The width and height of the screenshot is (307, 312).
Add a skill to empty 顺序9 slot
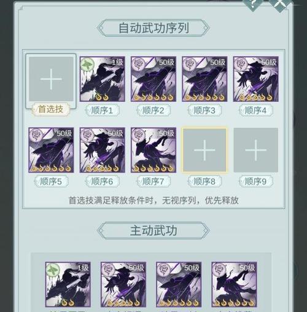tap(256, 150)
